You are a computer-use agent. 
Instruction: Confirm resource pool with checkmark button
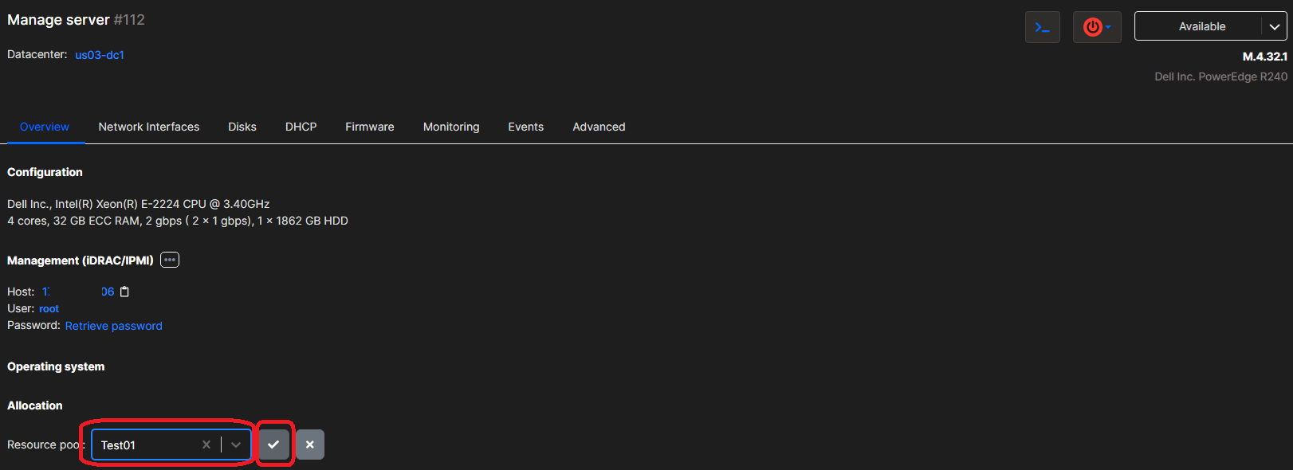273,445
